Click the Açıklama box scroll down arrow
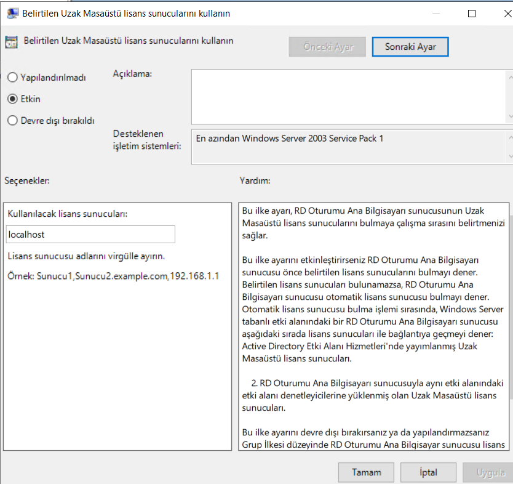This screenshot has width=513, height=484. click(x=510, y=116)
